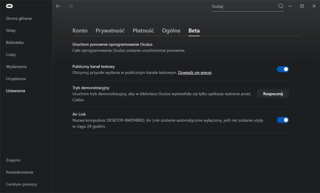Screen dimensions: 320x193
Task: Click the Publiczny kanał testowy heading
Action: point(94,66)
